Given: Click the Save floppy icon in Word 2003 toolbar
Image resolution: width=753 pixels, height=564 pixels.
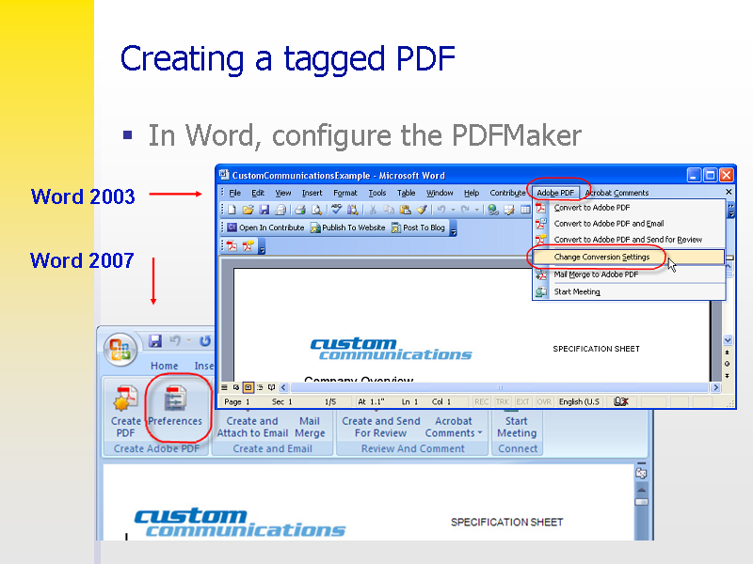Looking at the screenshot, I should click(264, 210).
